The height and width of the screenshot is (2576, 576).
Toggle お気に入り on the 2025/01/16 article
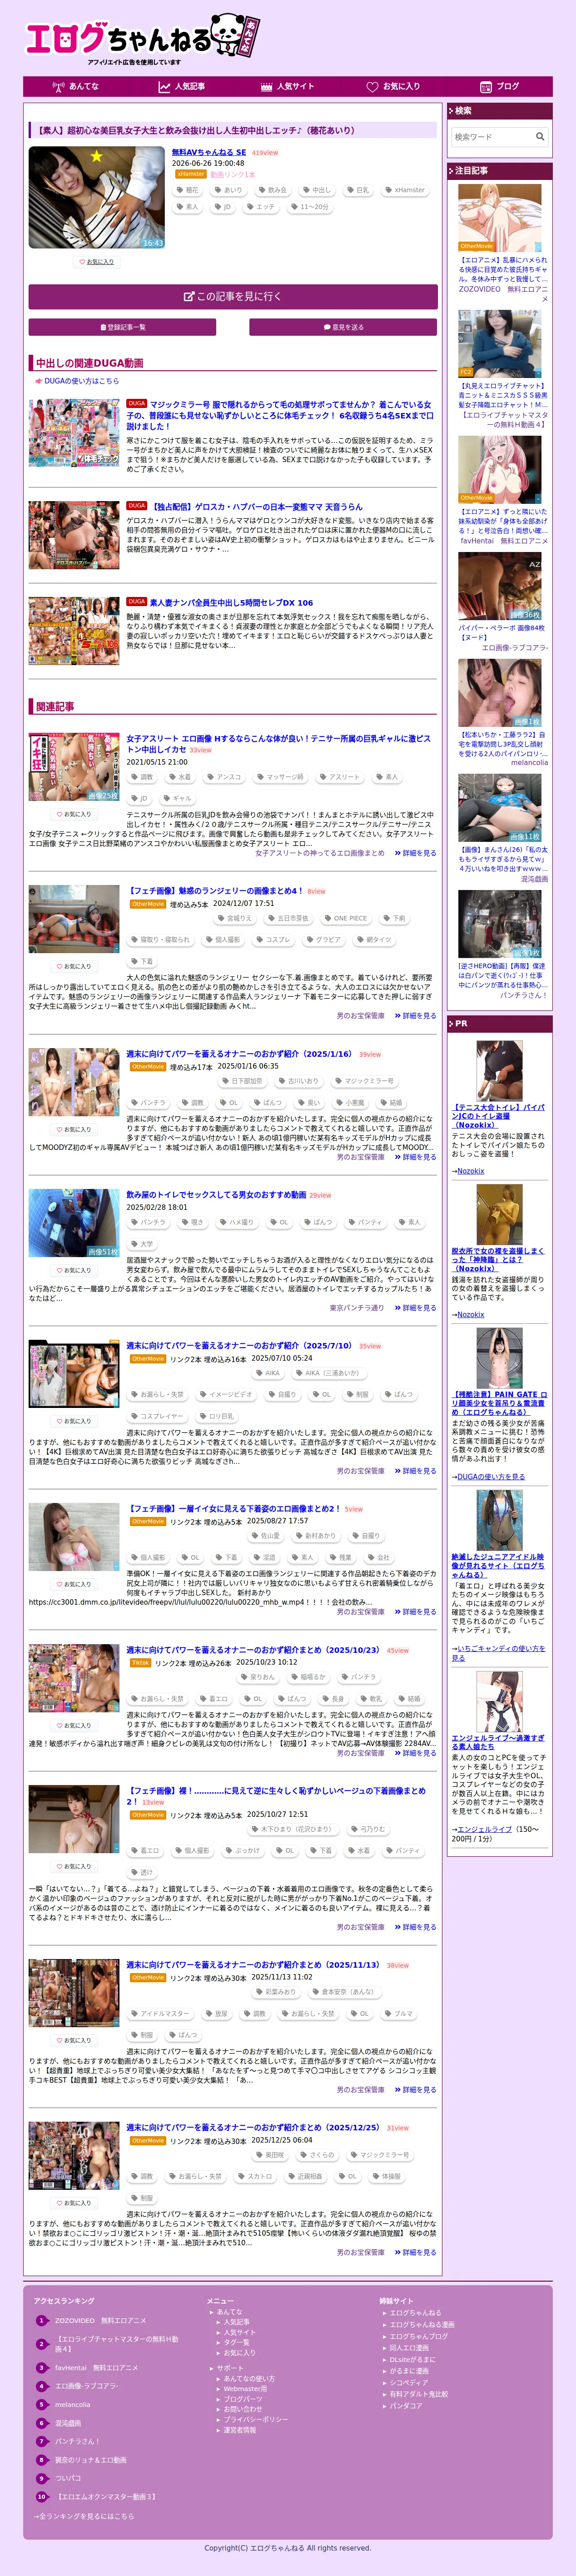[73, 1129]
